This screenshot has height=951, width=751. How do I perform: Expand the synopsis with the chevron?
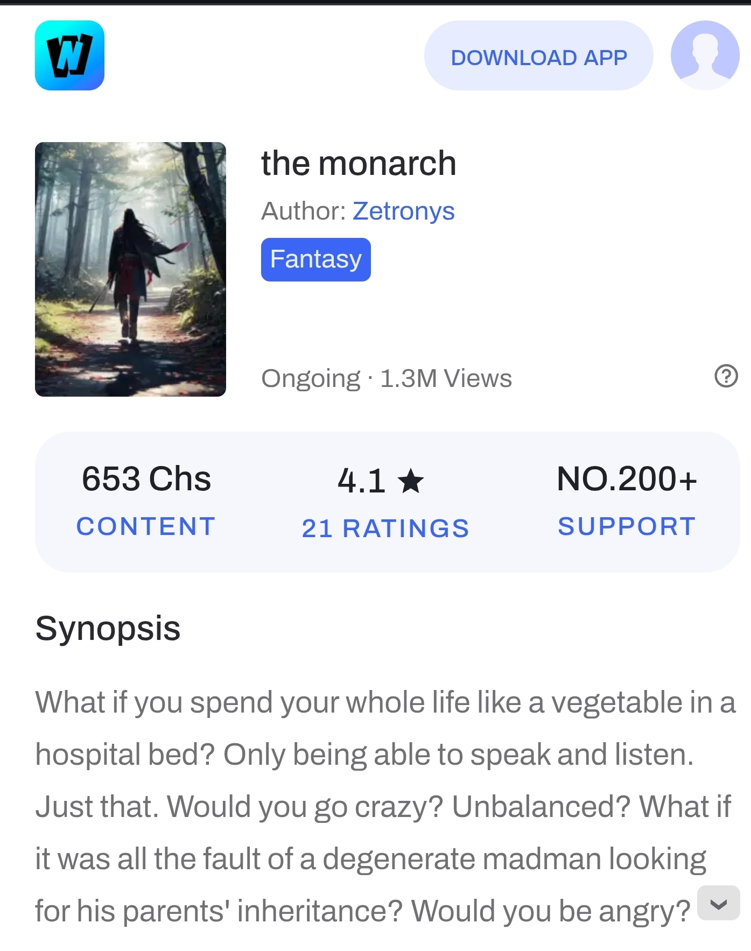click(718, 904)
